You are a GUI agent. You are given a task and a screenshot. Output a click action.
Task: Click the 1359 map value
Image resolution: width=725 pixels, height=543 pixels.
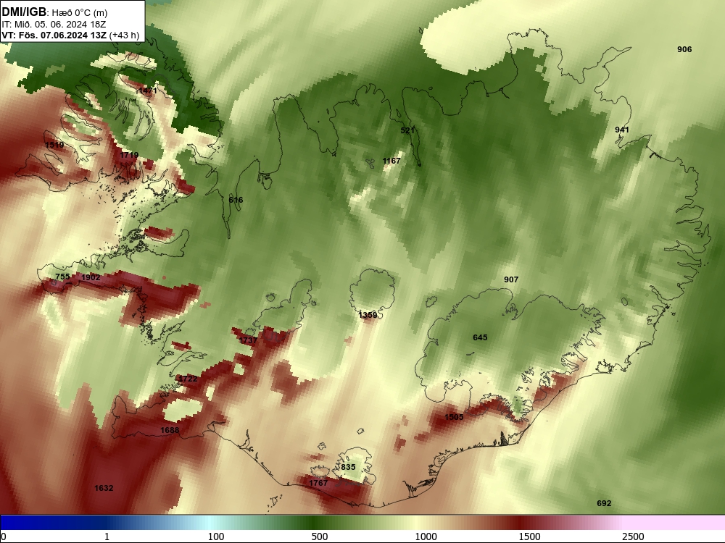pos(368,315)
